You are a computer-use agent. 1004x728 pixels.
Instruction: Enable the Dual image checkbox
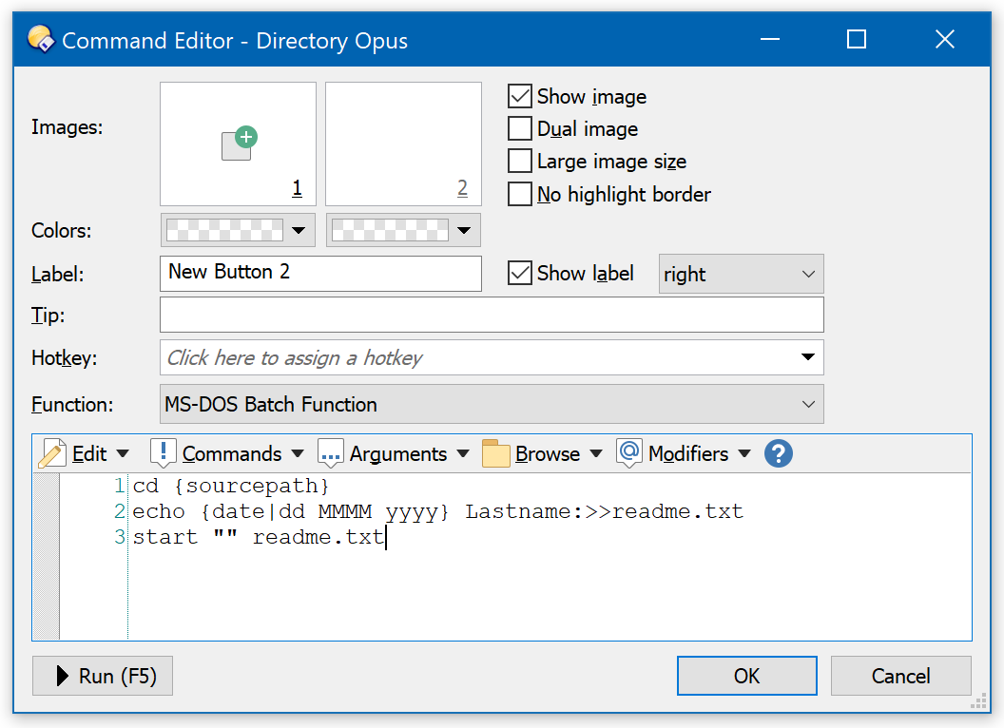520,129
